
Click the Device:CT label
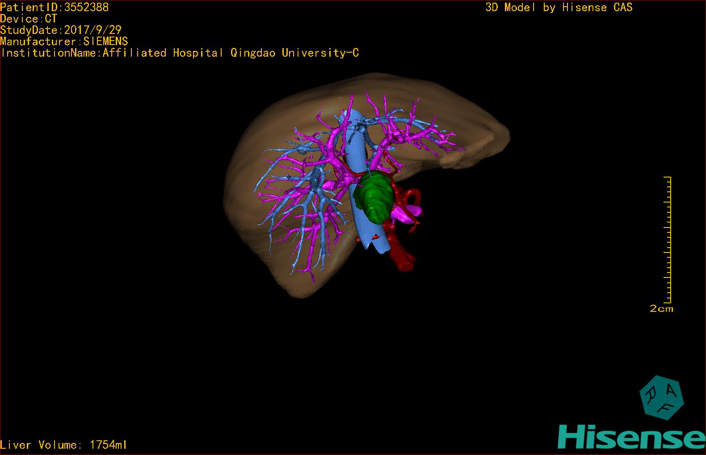pyautogui.click(x=29, y=19)
